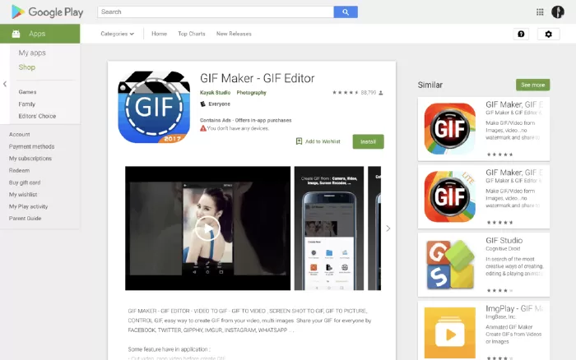Play the app preview video
The height and width of the screenshot is (360, 576).
click(207, 228)
